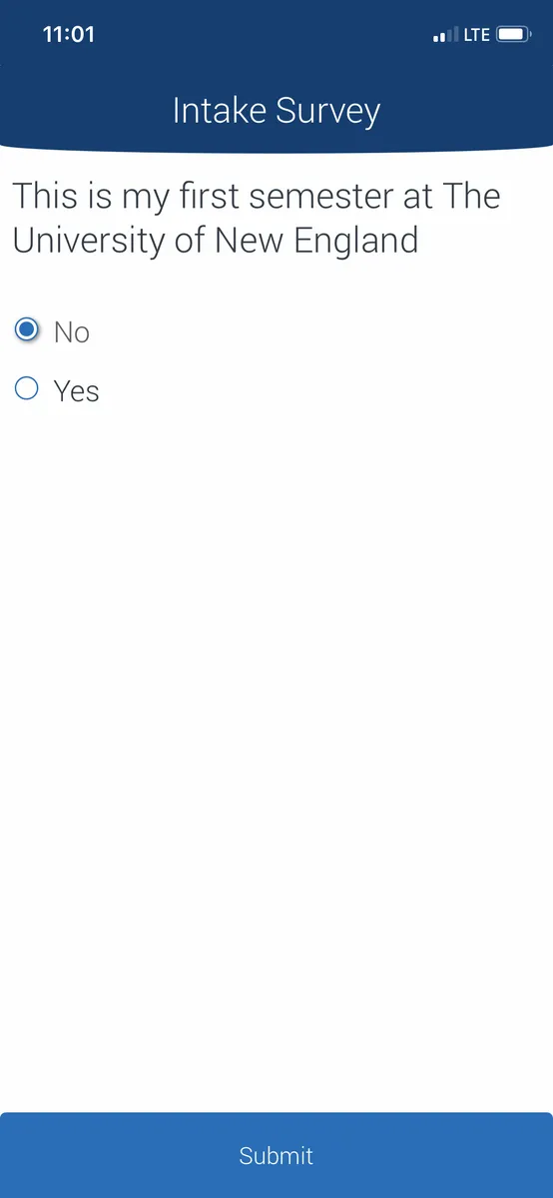Click the battery icon in status bar
Screen dimensions: 553x1198
tap(514, 35)
